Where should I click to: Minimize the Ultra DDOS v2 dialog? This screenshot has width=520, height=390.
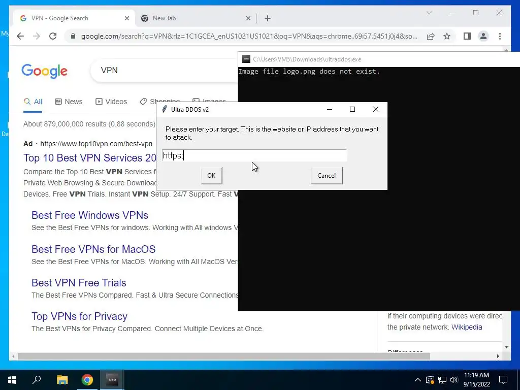329,110
